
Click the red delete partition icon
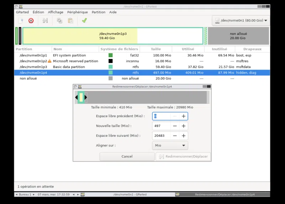(31, 21)
